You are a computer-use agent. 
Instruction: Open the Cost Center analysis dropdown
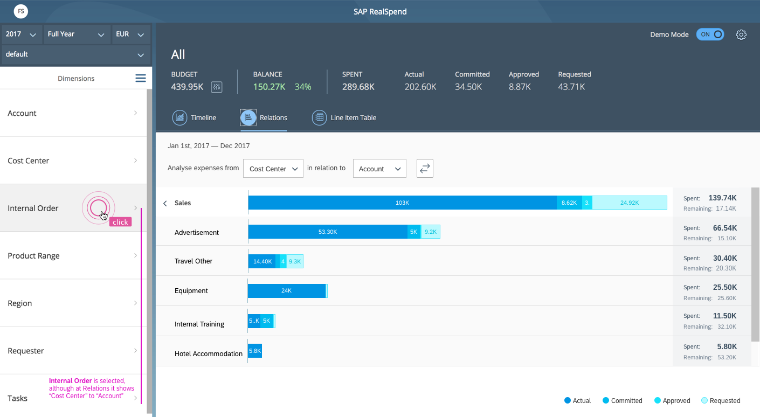273,169
